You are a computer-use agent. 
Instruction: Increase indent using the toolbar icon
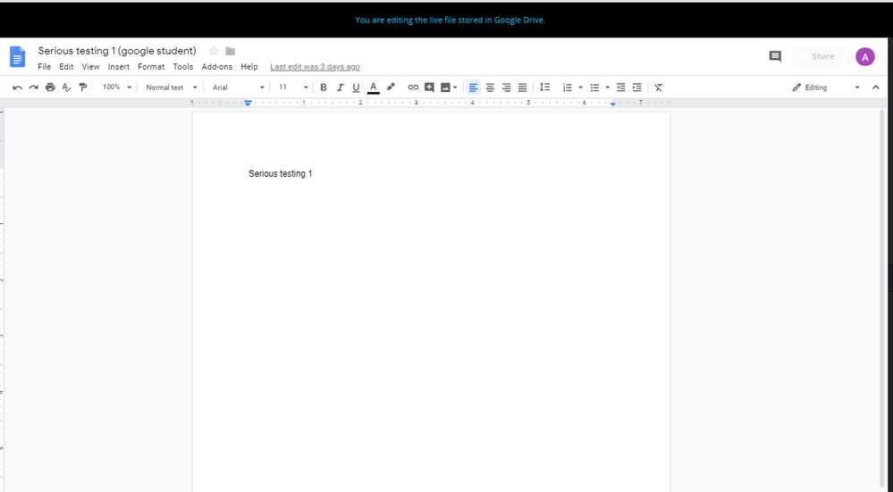click(637, 88)
